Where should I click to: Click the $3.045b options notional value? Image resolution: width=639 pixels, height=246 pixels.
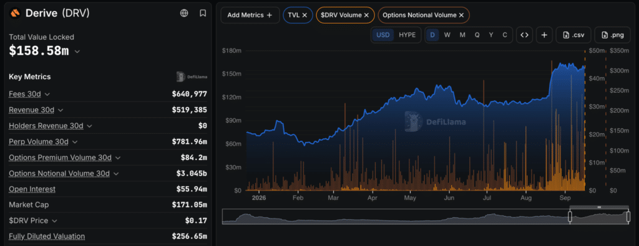coord(192,174)
